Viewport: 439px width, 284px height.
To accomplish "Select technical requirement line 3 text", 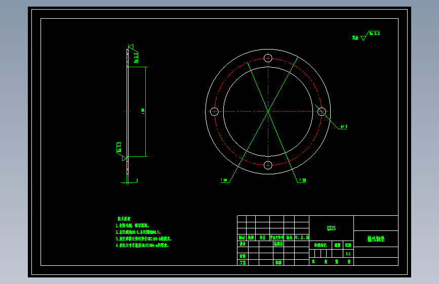I will [143, 239].
